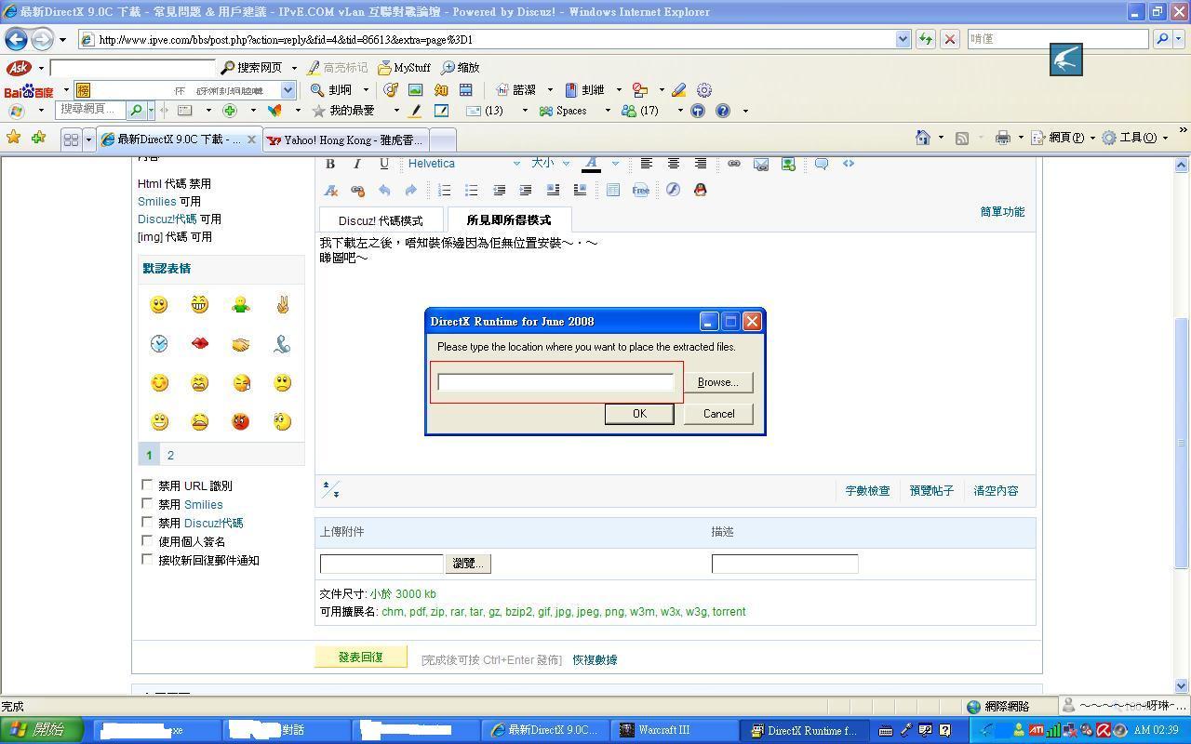Click Cancel in the DirectX Runtime dialog
This screenshot has width=1191, height=744.
[x=718, y=414]
